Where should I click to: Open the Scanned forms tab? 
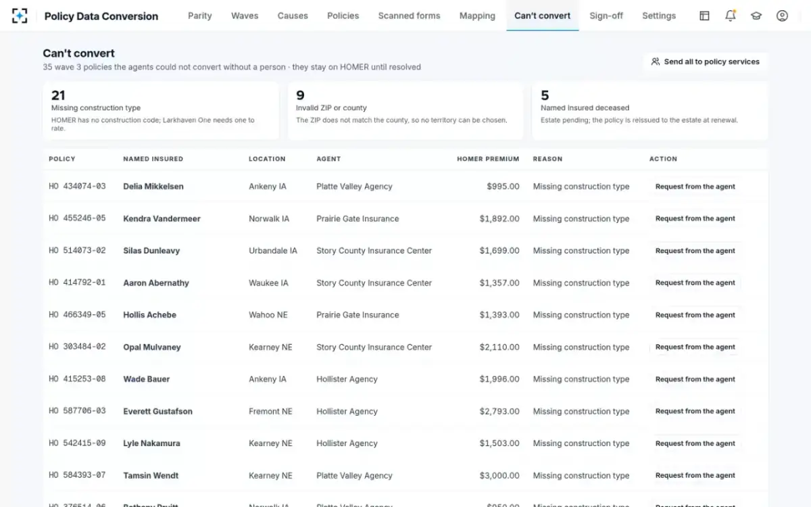pos(409,16)
